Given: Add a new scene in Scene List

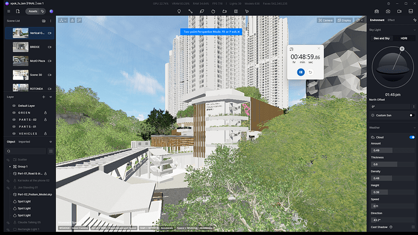Looking at the screenshot, I should (44, 21).
